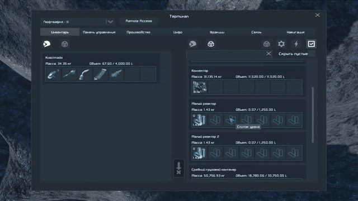Click the highlighted third slot in Малый реактор

tap(231, 120)
